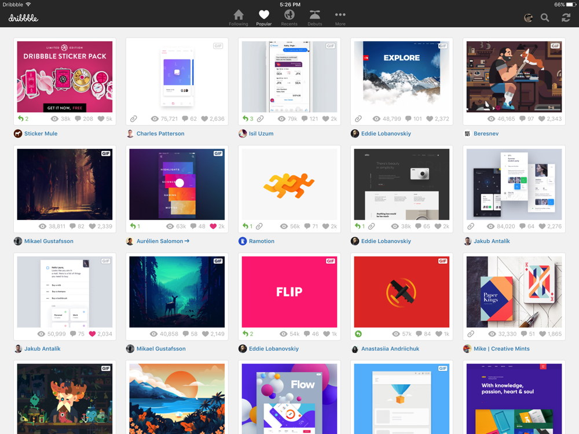Like the Ramotion running logo shot
This screenshot has height=434, width=579.
coord(325,226)
